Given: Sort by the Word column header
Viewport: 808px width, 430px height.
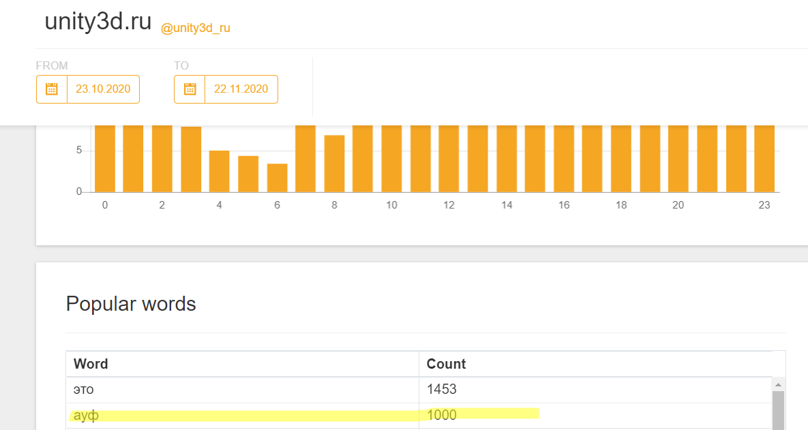Looking at the screenshot, I should (242, 364).
